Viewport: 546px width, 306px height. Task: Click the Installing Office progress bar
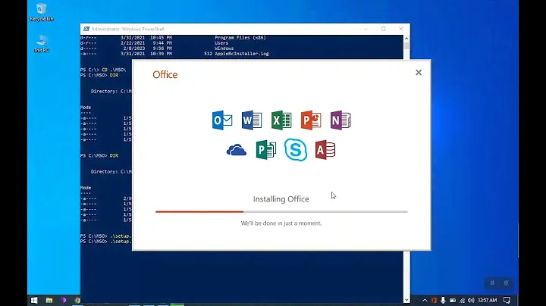(x=281, y=211)
